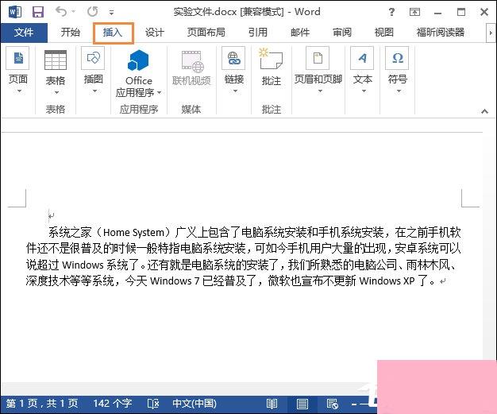
Task: Click language 中文(中国) in status bar
Action: (195, 404)
